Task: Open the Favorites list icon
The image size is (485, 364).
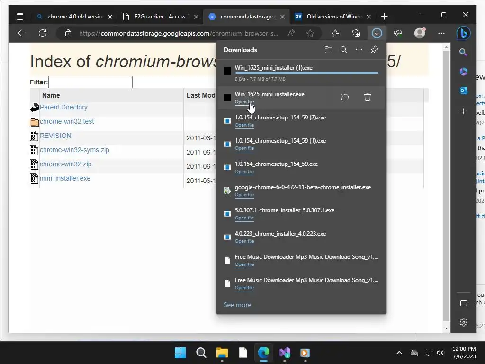Action: point(335,33)
